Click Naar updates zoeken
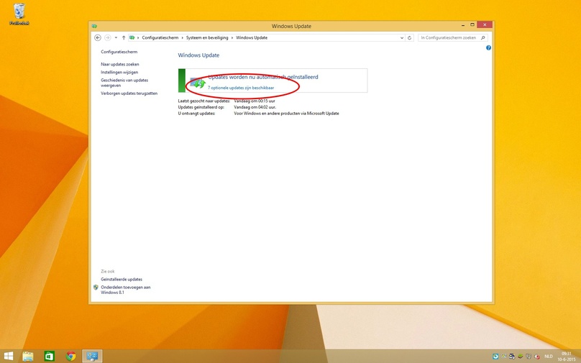The height and width of the screenshot is (363, 581). click(119, 64)
